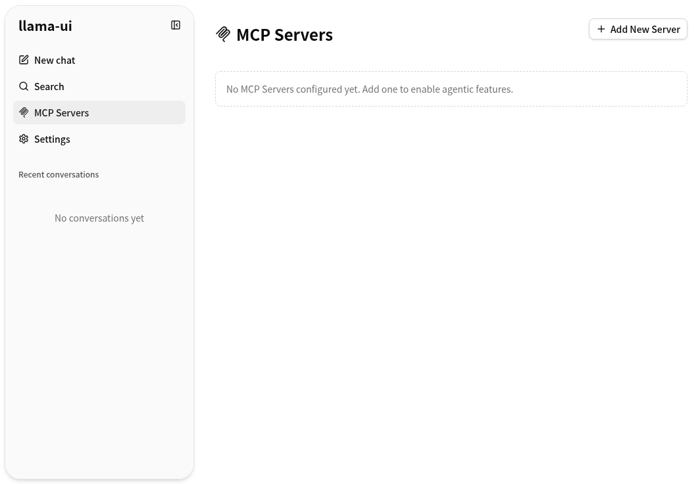Open Settings from the sidebar
This screenshot has height=484, width=700.
pos(99,139)
